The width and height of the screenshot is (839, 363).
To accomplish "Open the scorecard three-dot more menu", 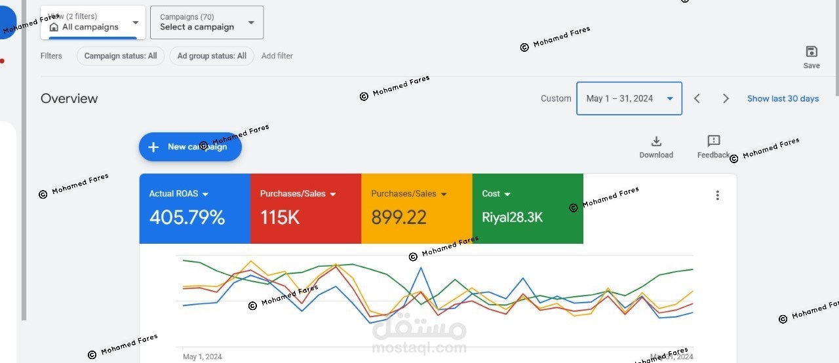I will point(718,195).
